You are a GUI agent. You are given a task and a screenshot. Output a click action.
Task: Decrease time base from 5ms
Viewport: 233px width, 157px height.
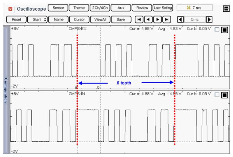(181, 20)
